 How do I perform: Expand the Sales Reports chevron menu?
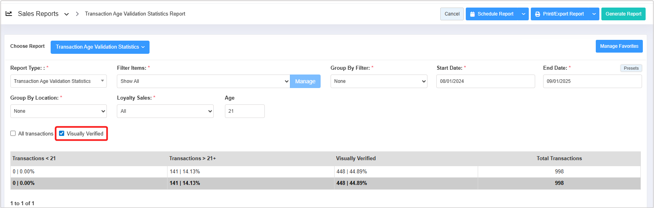tap(67, 14)
